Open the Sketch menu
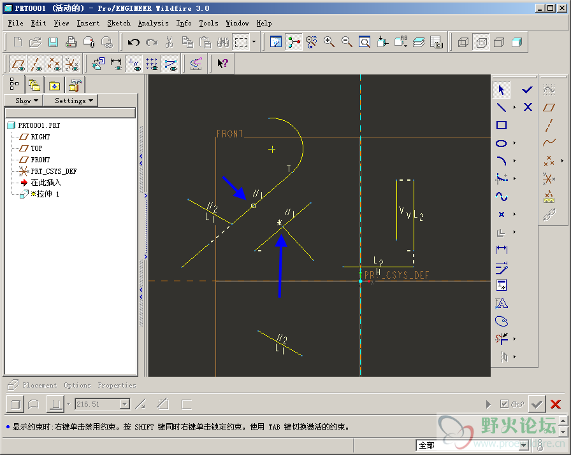 (119, 24)
